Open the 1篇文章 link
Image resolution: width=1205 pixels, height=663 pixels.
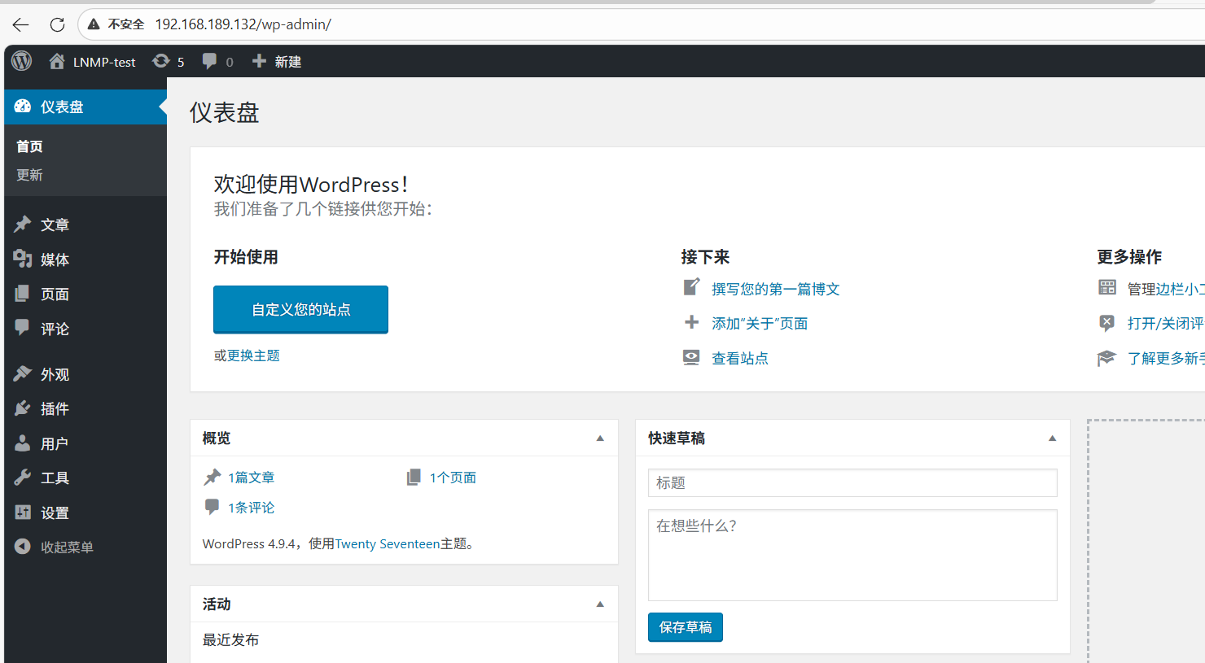pyautogui.click(x=251, y=478)
